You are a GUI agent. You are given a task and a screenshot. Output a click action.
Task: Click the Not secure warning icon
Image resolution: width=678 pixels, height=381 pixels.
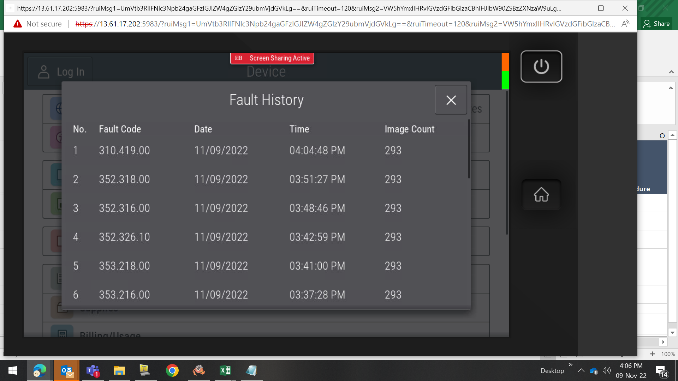[18, 24]
